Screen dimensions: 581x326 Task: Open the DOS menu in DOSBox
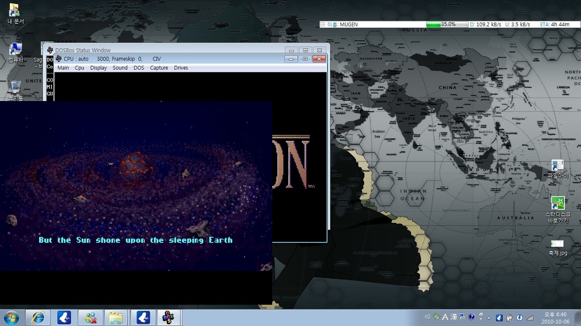pyautogui.click(x=138, y=68)
